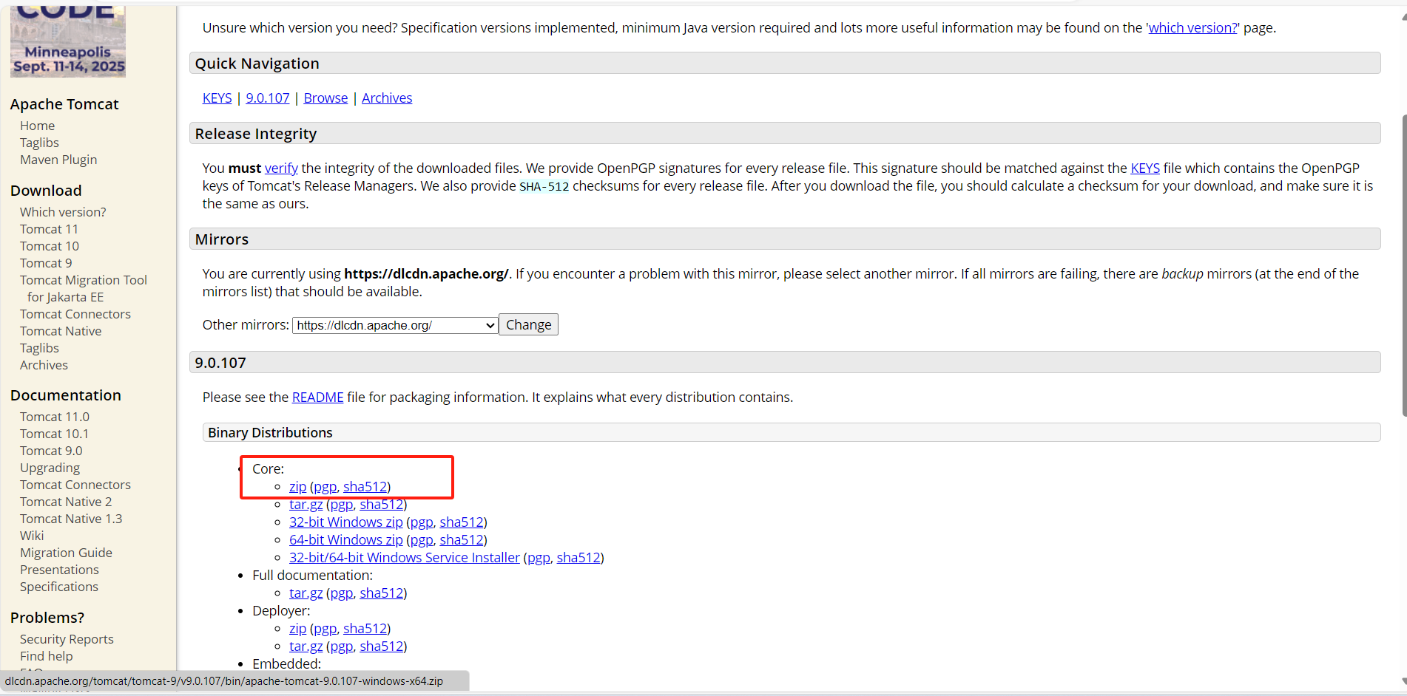Jump to 9.0.107 in Quick Navigation

coord(268,98)
